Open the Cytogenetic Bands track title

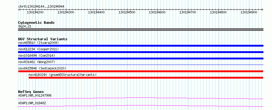[x=36, y=23]
